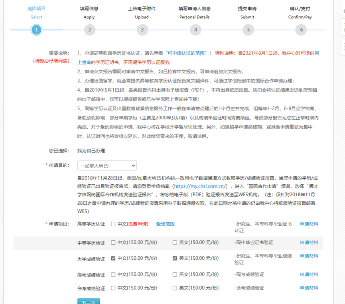Click the 上查询 blue link text
Image resolution: width=345 pixels, height=304 pixels.
coord(84,63)
